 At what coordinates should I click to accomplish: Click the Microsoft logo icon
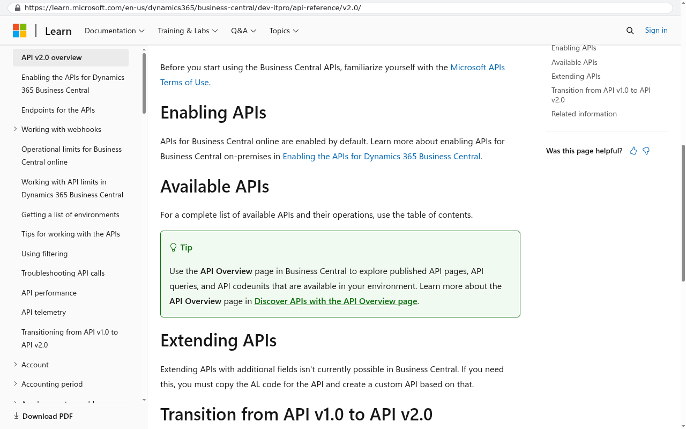[20, 31]
